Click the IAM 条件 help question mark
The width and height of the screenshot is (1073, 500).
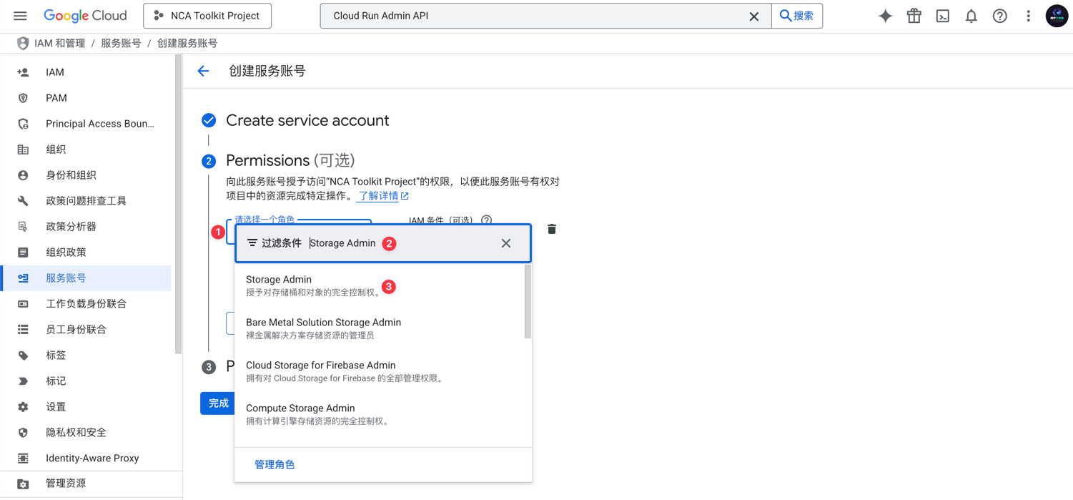487,220
